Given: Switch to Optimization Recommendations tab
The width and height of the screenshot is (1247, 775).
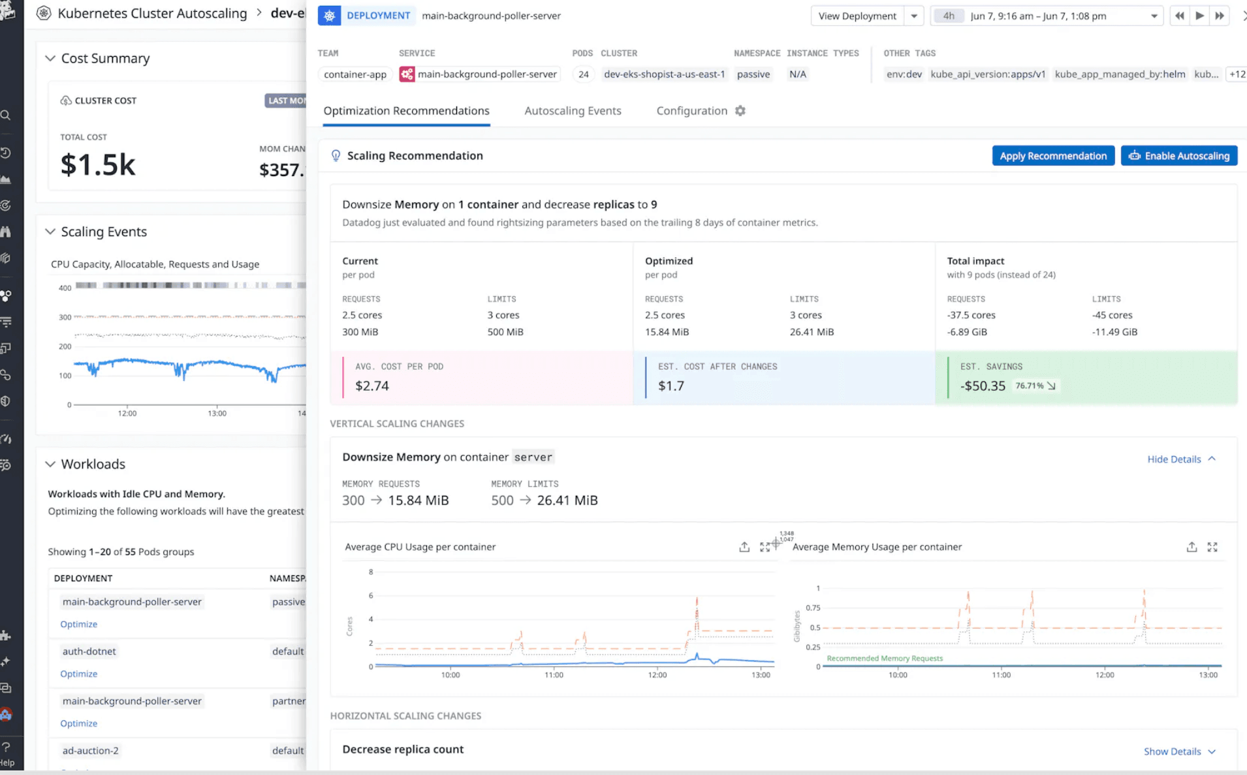Looking at the screenshot, I should point(406,111).
